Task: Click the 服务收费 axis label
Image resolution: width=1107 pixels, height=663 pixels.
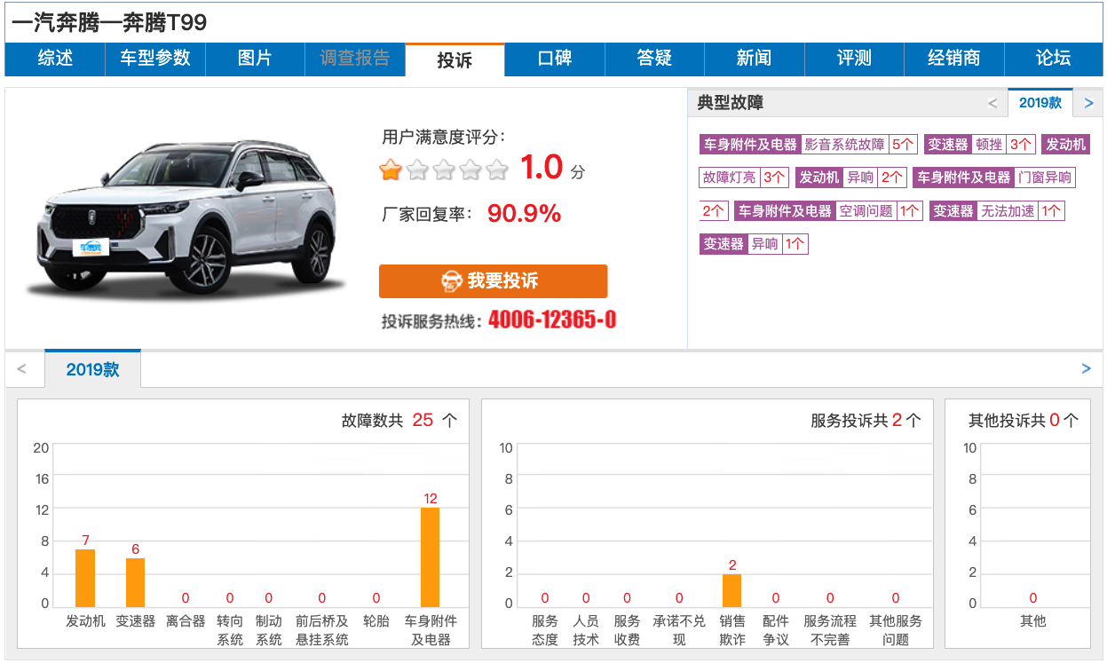Action: [627, 630]
